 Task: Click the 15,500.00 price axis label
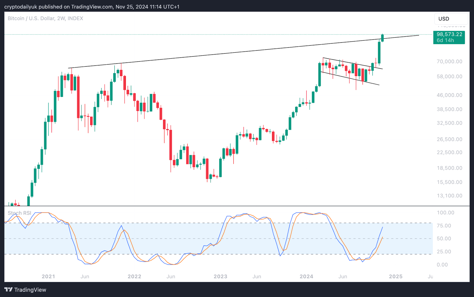449,182
